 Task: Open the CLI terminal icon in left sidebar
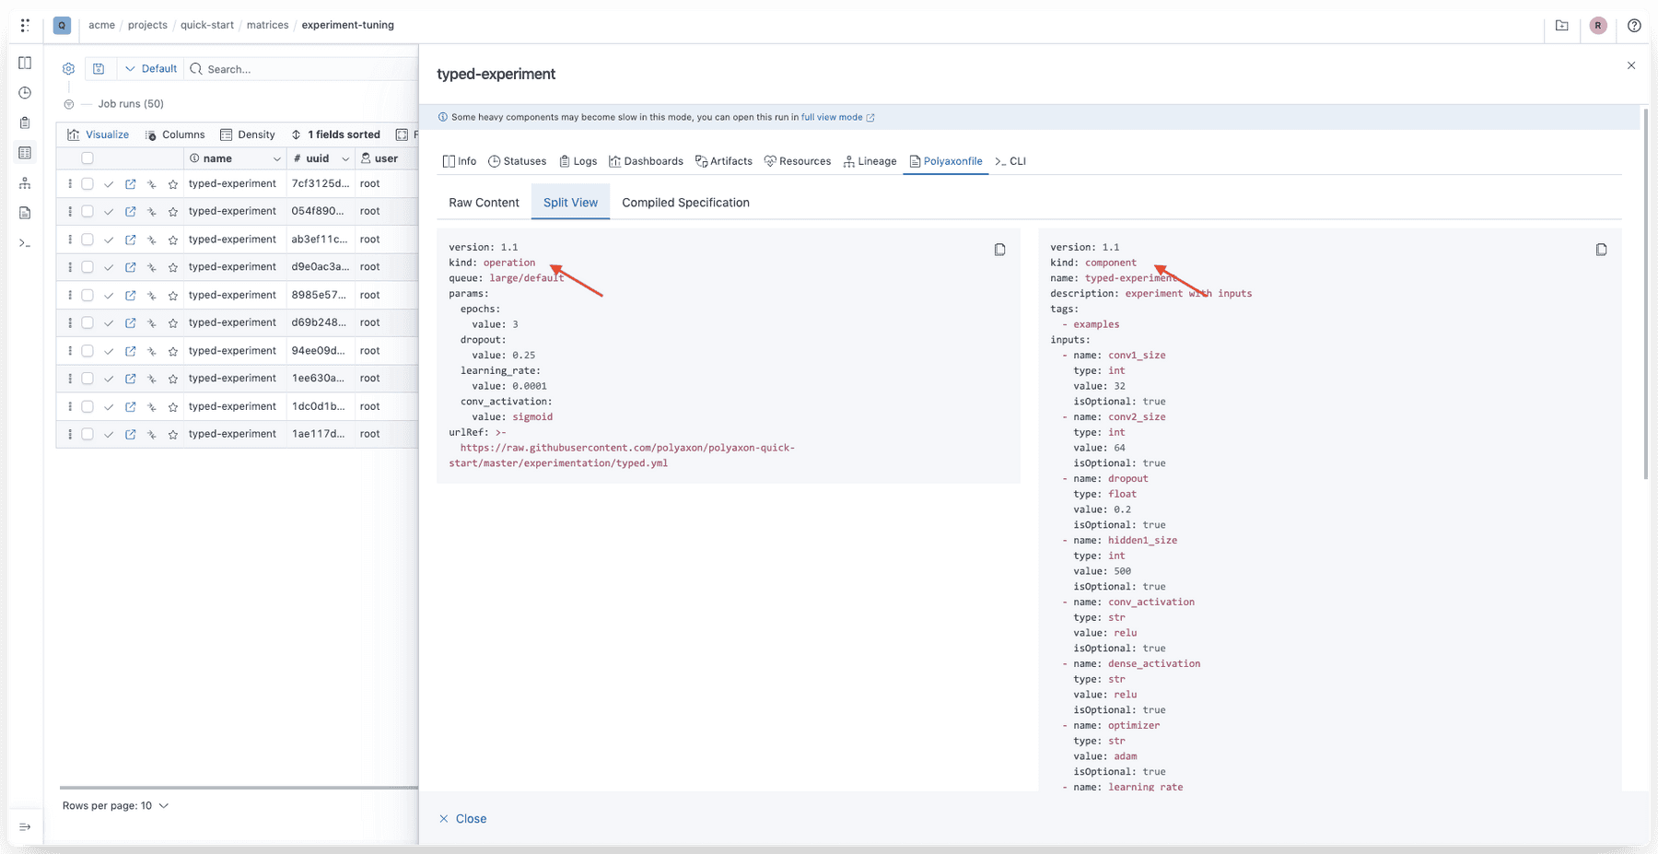25,244
